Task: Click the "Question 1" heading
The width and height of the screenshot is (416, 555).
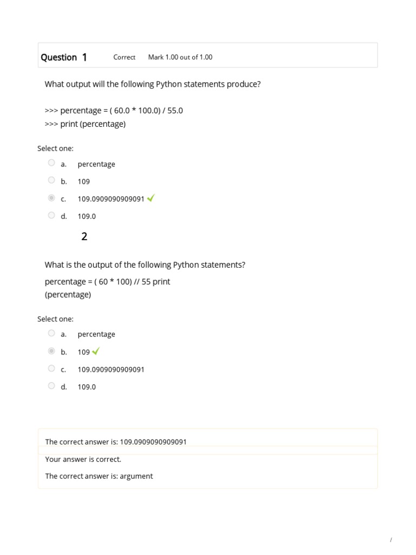Action: (64, 57)
